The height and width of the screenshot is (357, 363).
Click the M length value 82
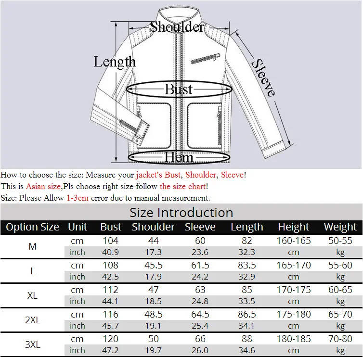[x=247, y=241]
